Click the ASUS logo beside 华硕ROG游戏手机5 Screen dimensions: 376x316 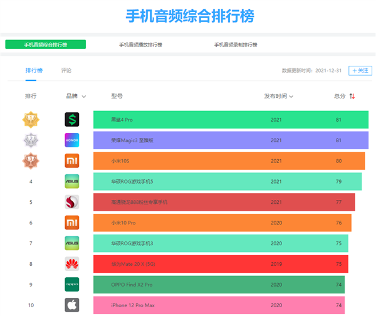click(x=72, y=181)
